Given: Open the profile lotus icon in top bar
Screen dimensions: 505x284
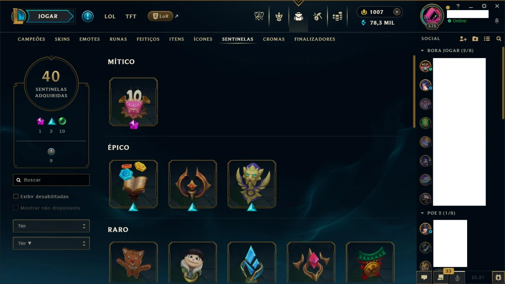Looking at the screenshot, I should [279, 16].
